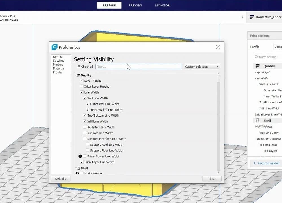
Task: Select Infill Line Width in Print settings
Action: [269, 108]
